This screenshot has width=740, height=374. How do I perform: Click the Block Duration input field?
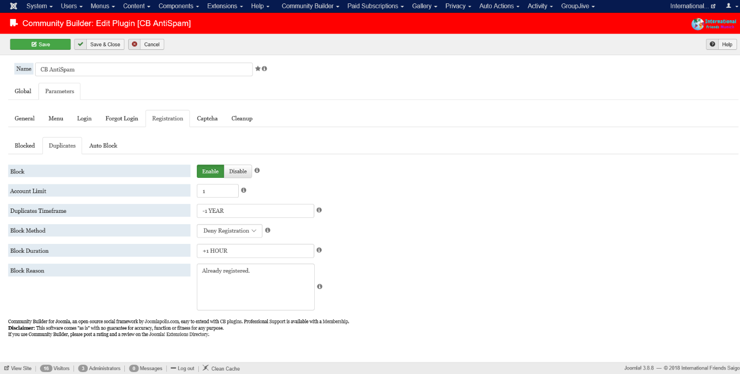[256, 251]
